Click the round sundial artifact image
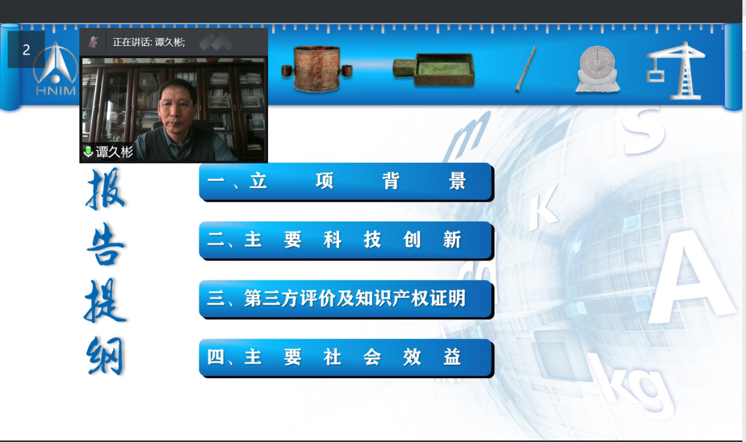746x442 pixels. (x=598, y=69)
